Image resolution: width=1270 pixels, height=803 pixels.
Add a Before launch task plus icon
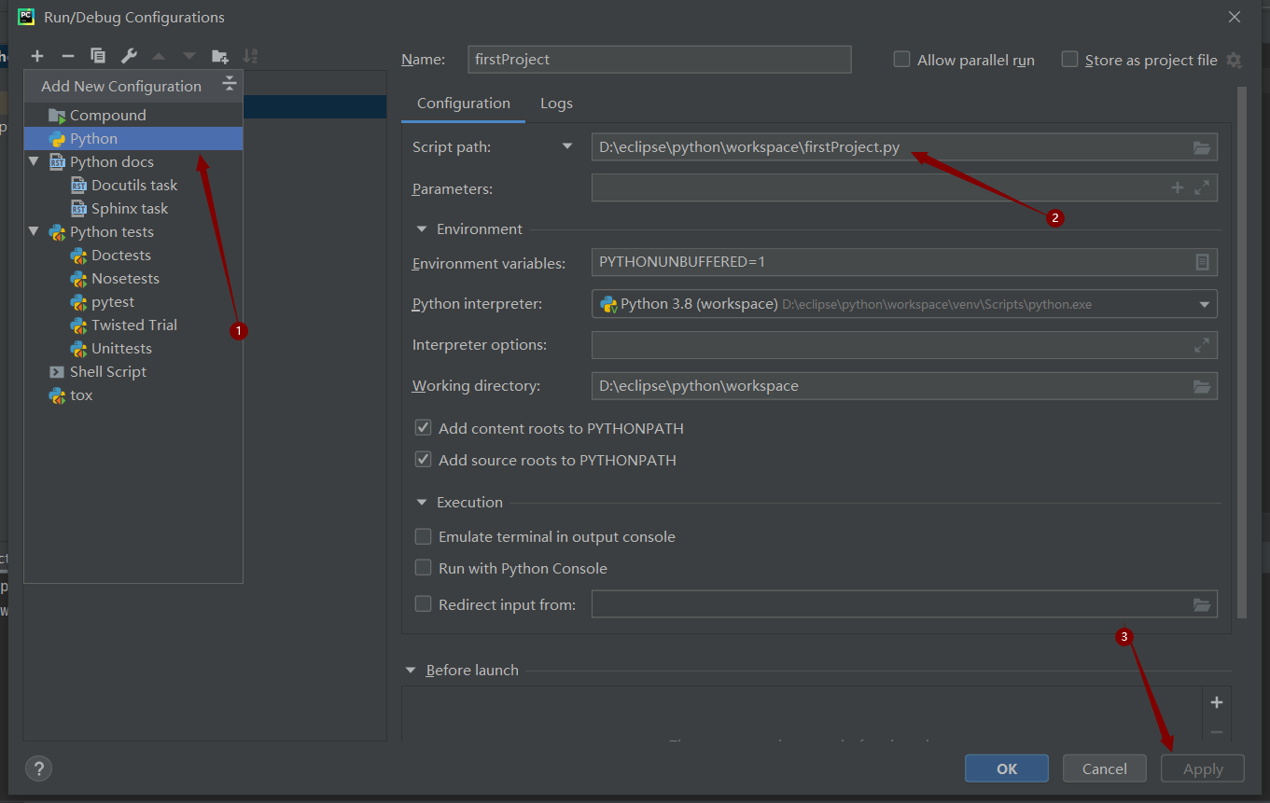1216,702
